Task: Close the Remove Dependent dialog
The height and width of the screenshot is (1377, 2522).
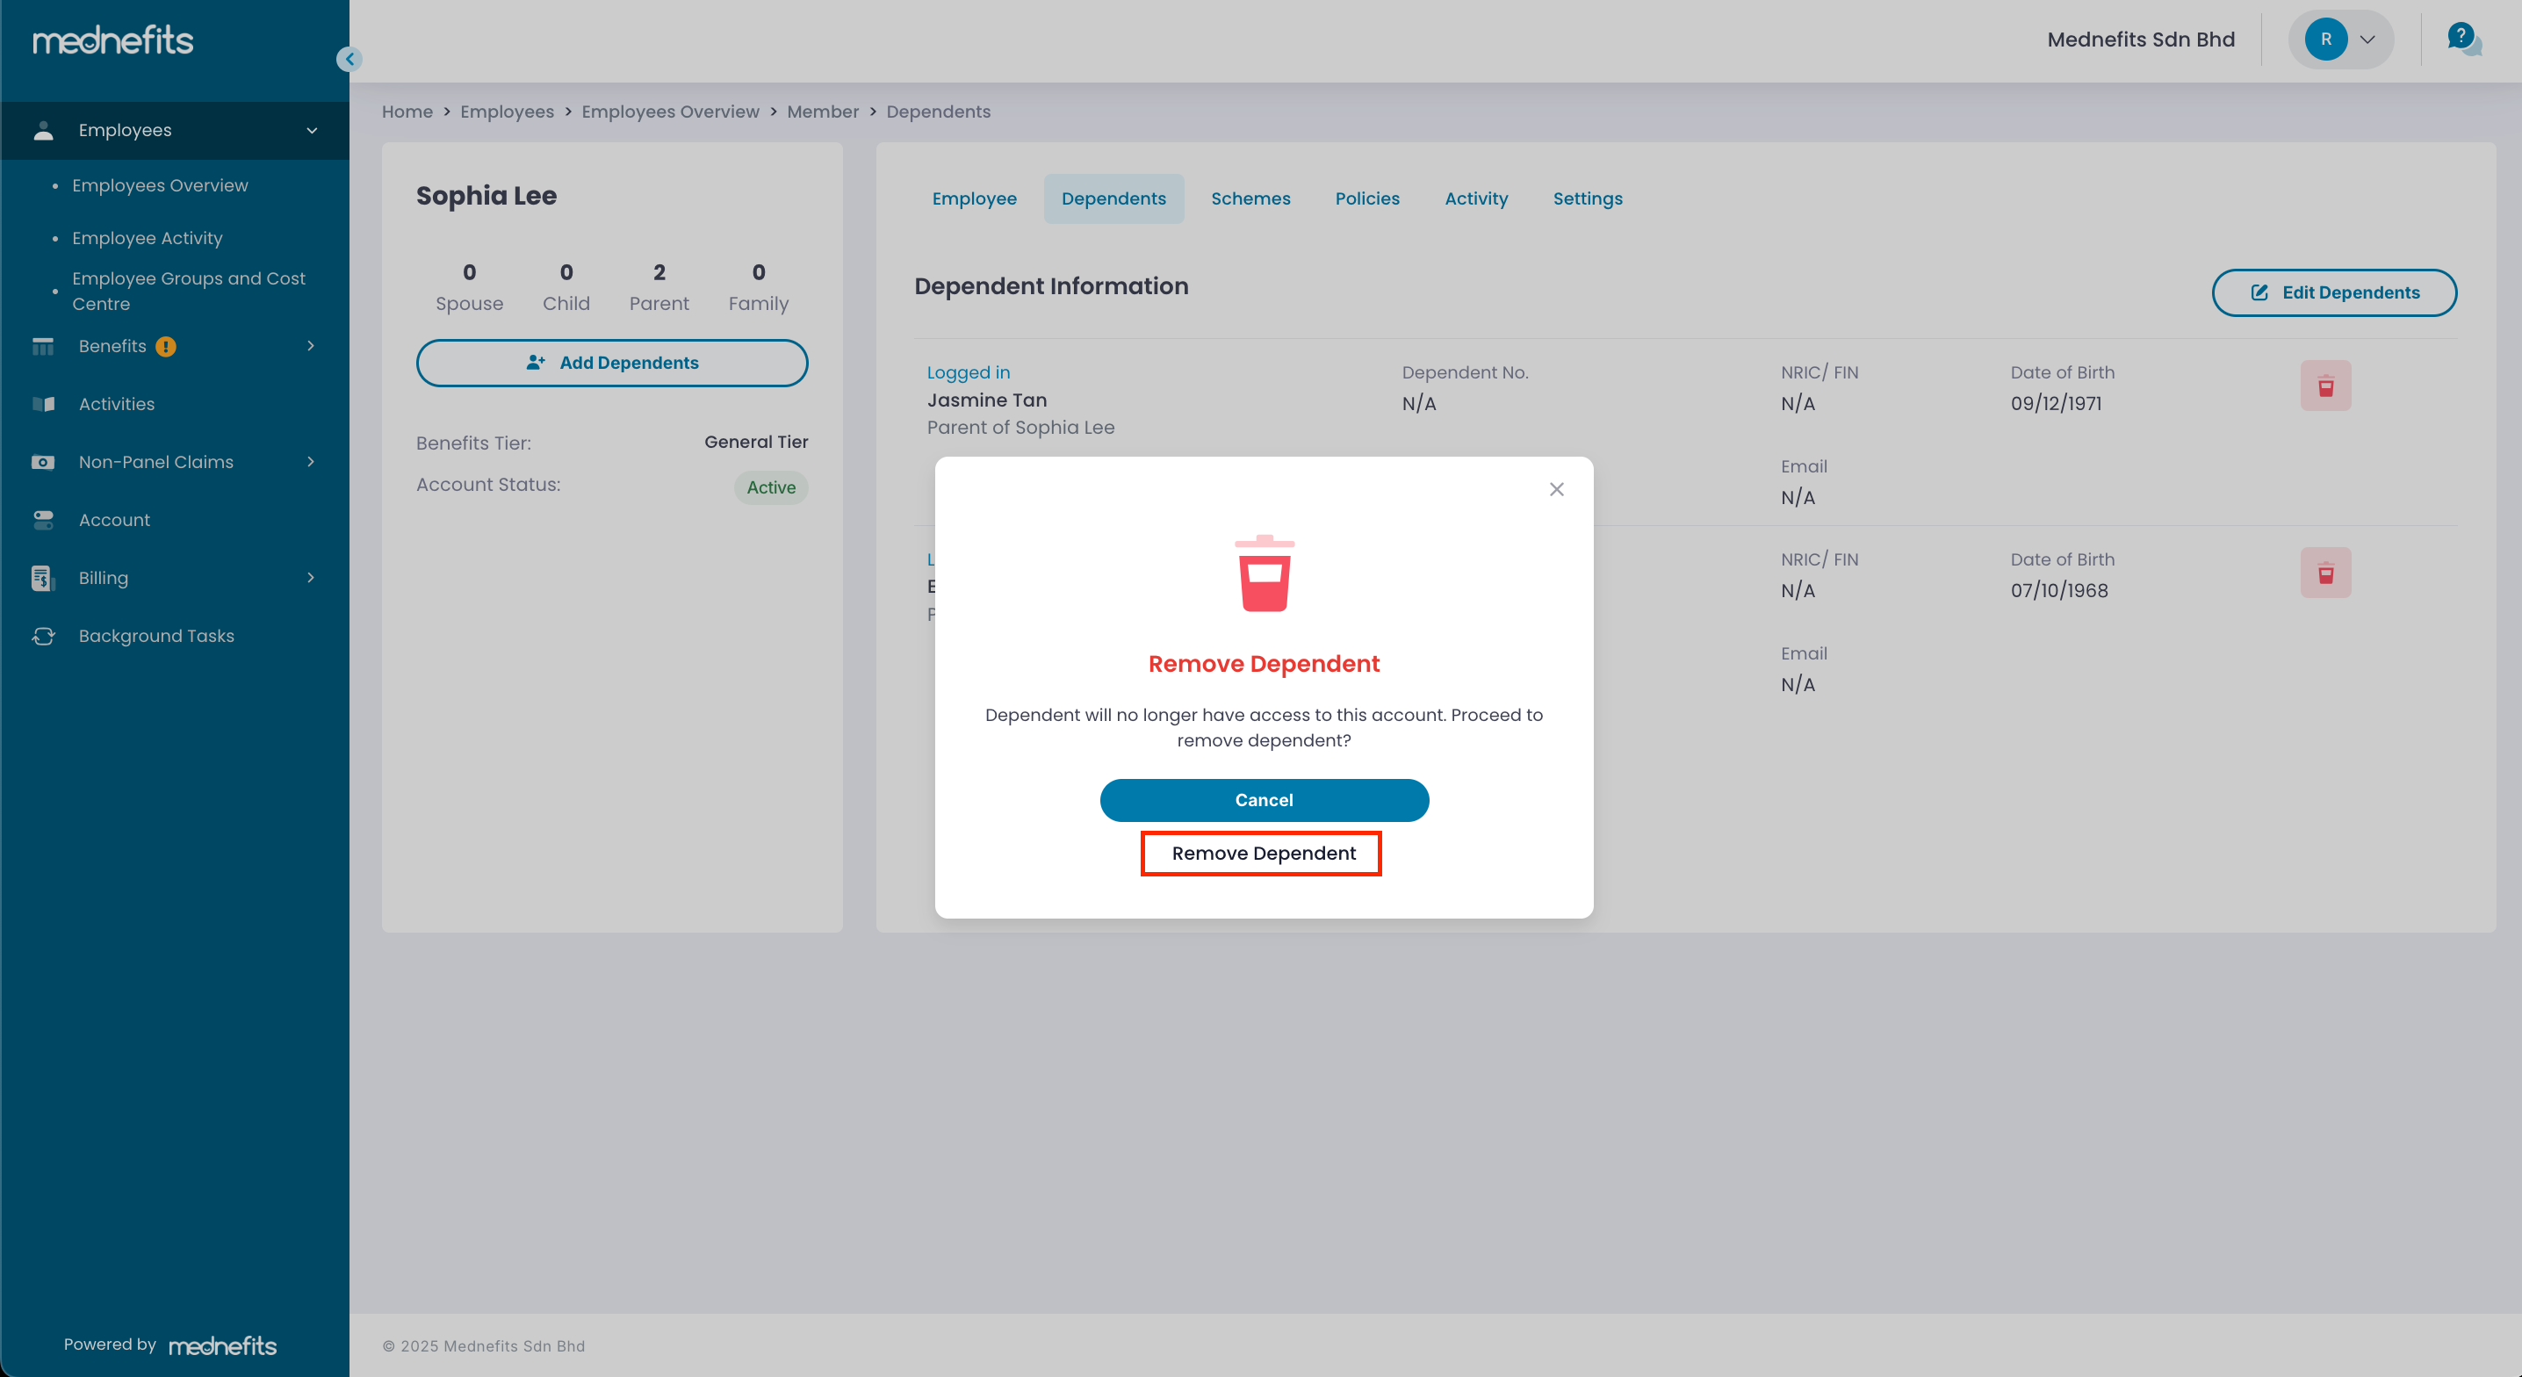Action: coord(1556,488)
